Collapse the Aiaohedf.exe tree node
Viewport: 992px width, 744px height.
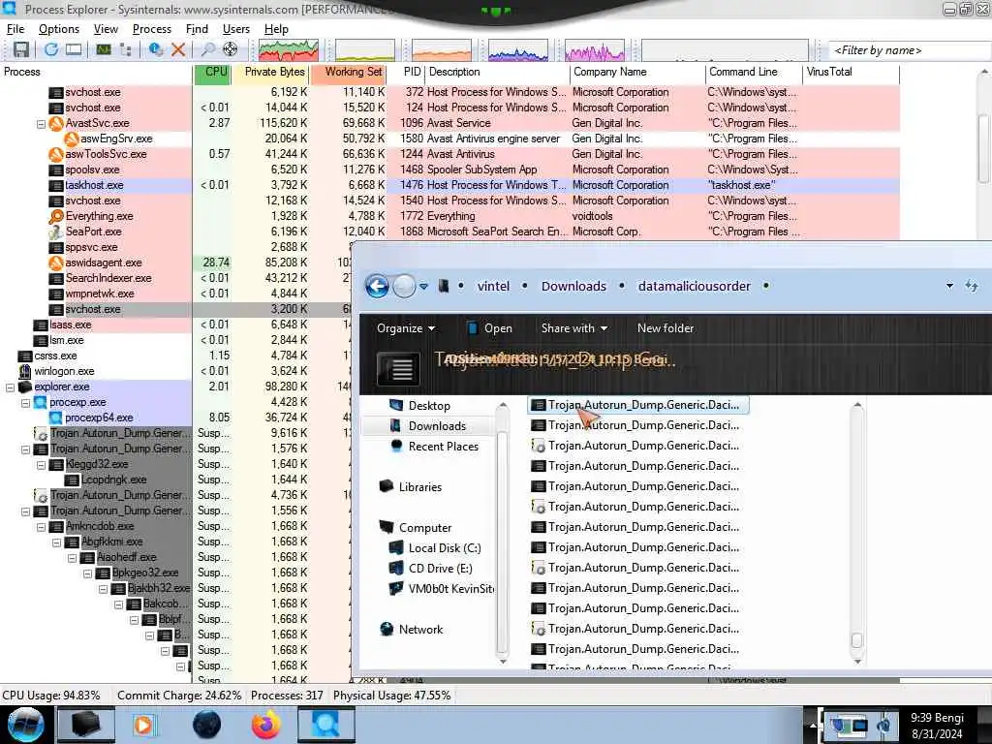pyautogui.click(x=72, y=557)
